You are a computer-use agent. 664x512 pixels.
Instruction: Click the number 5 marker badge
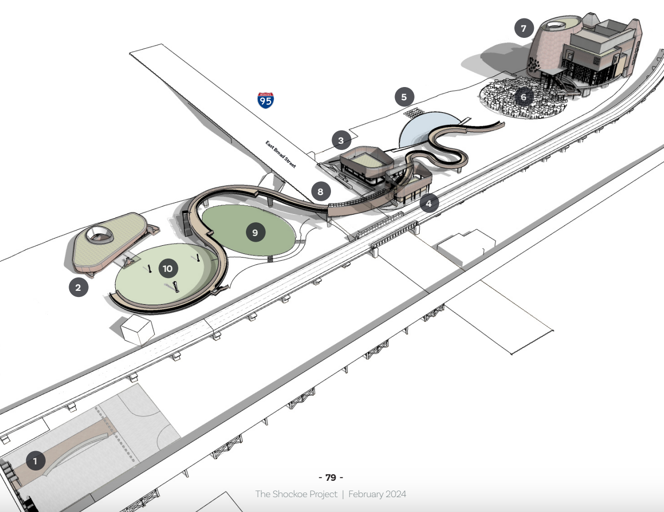pos(404,97)
